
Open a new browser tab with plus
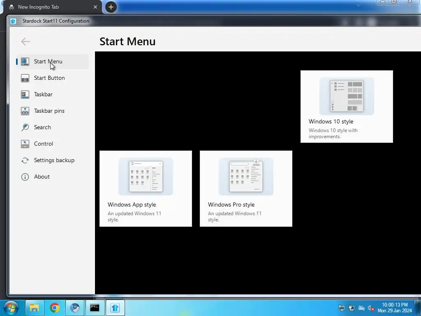pos(111,7)
